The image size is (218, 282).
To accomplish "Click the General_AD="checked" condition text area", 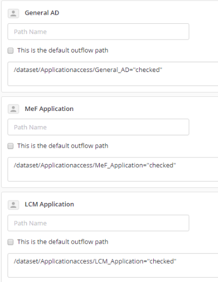I will [113, 74].
